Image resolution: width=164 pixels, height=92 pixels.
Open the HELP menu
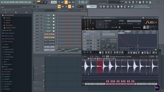[x=30, y=2]
